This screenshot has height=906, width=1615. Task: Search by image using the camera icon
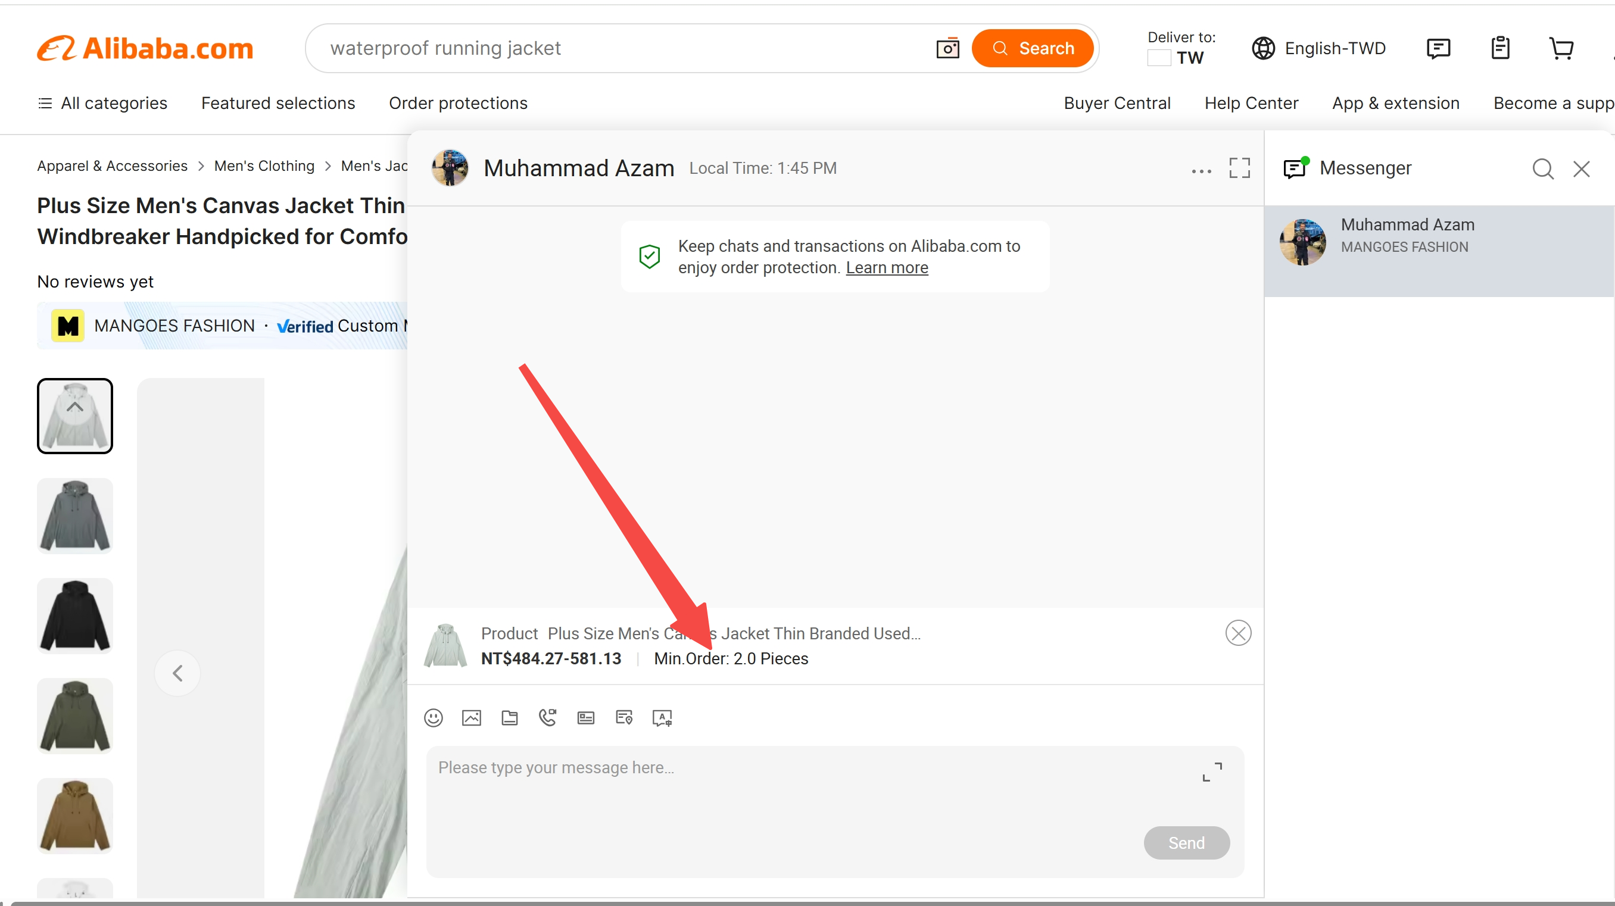pos(948,48)
